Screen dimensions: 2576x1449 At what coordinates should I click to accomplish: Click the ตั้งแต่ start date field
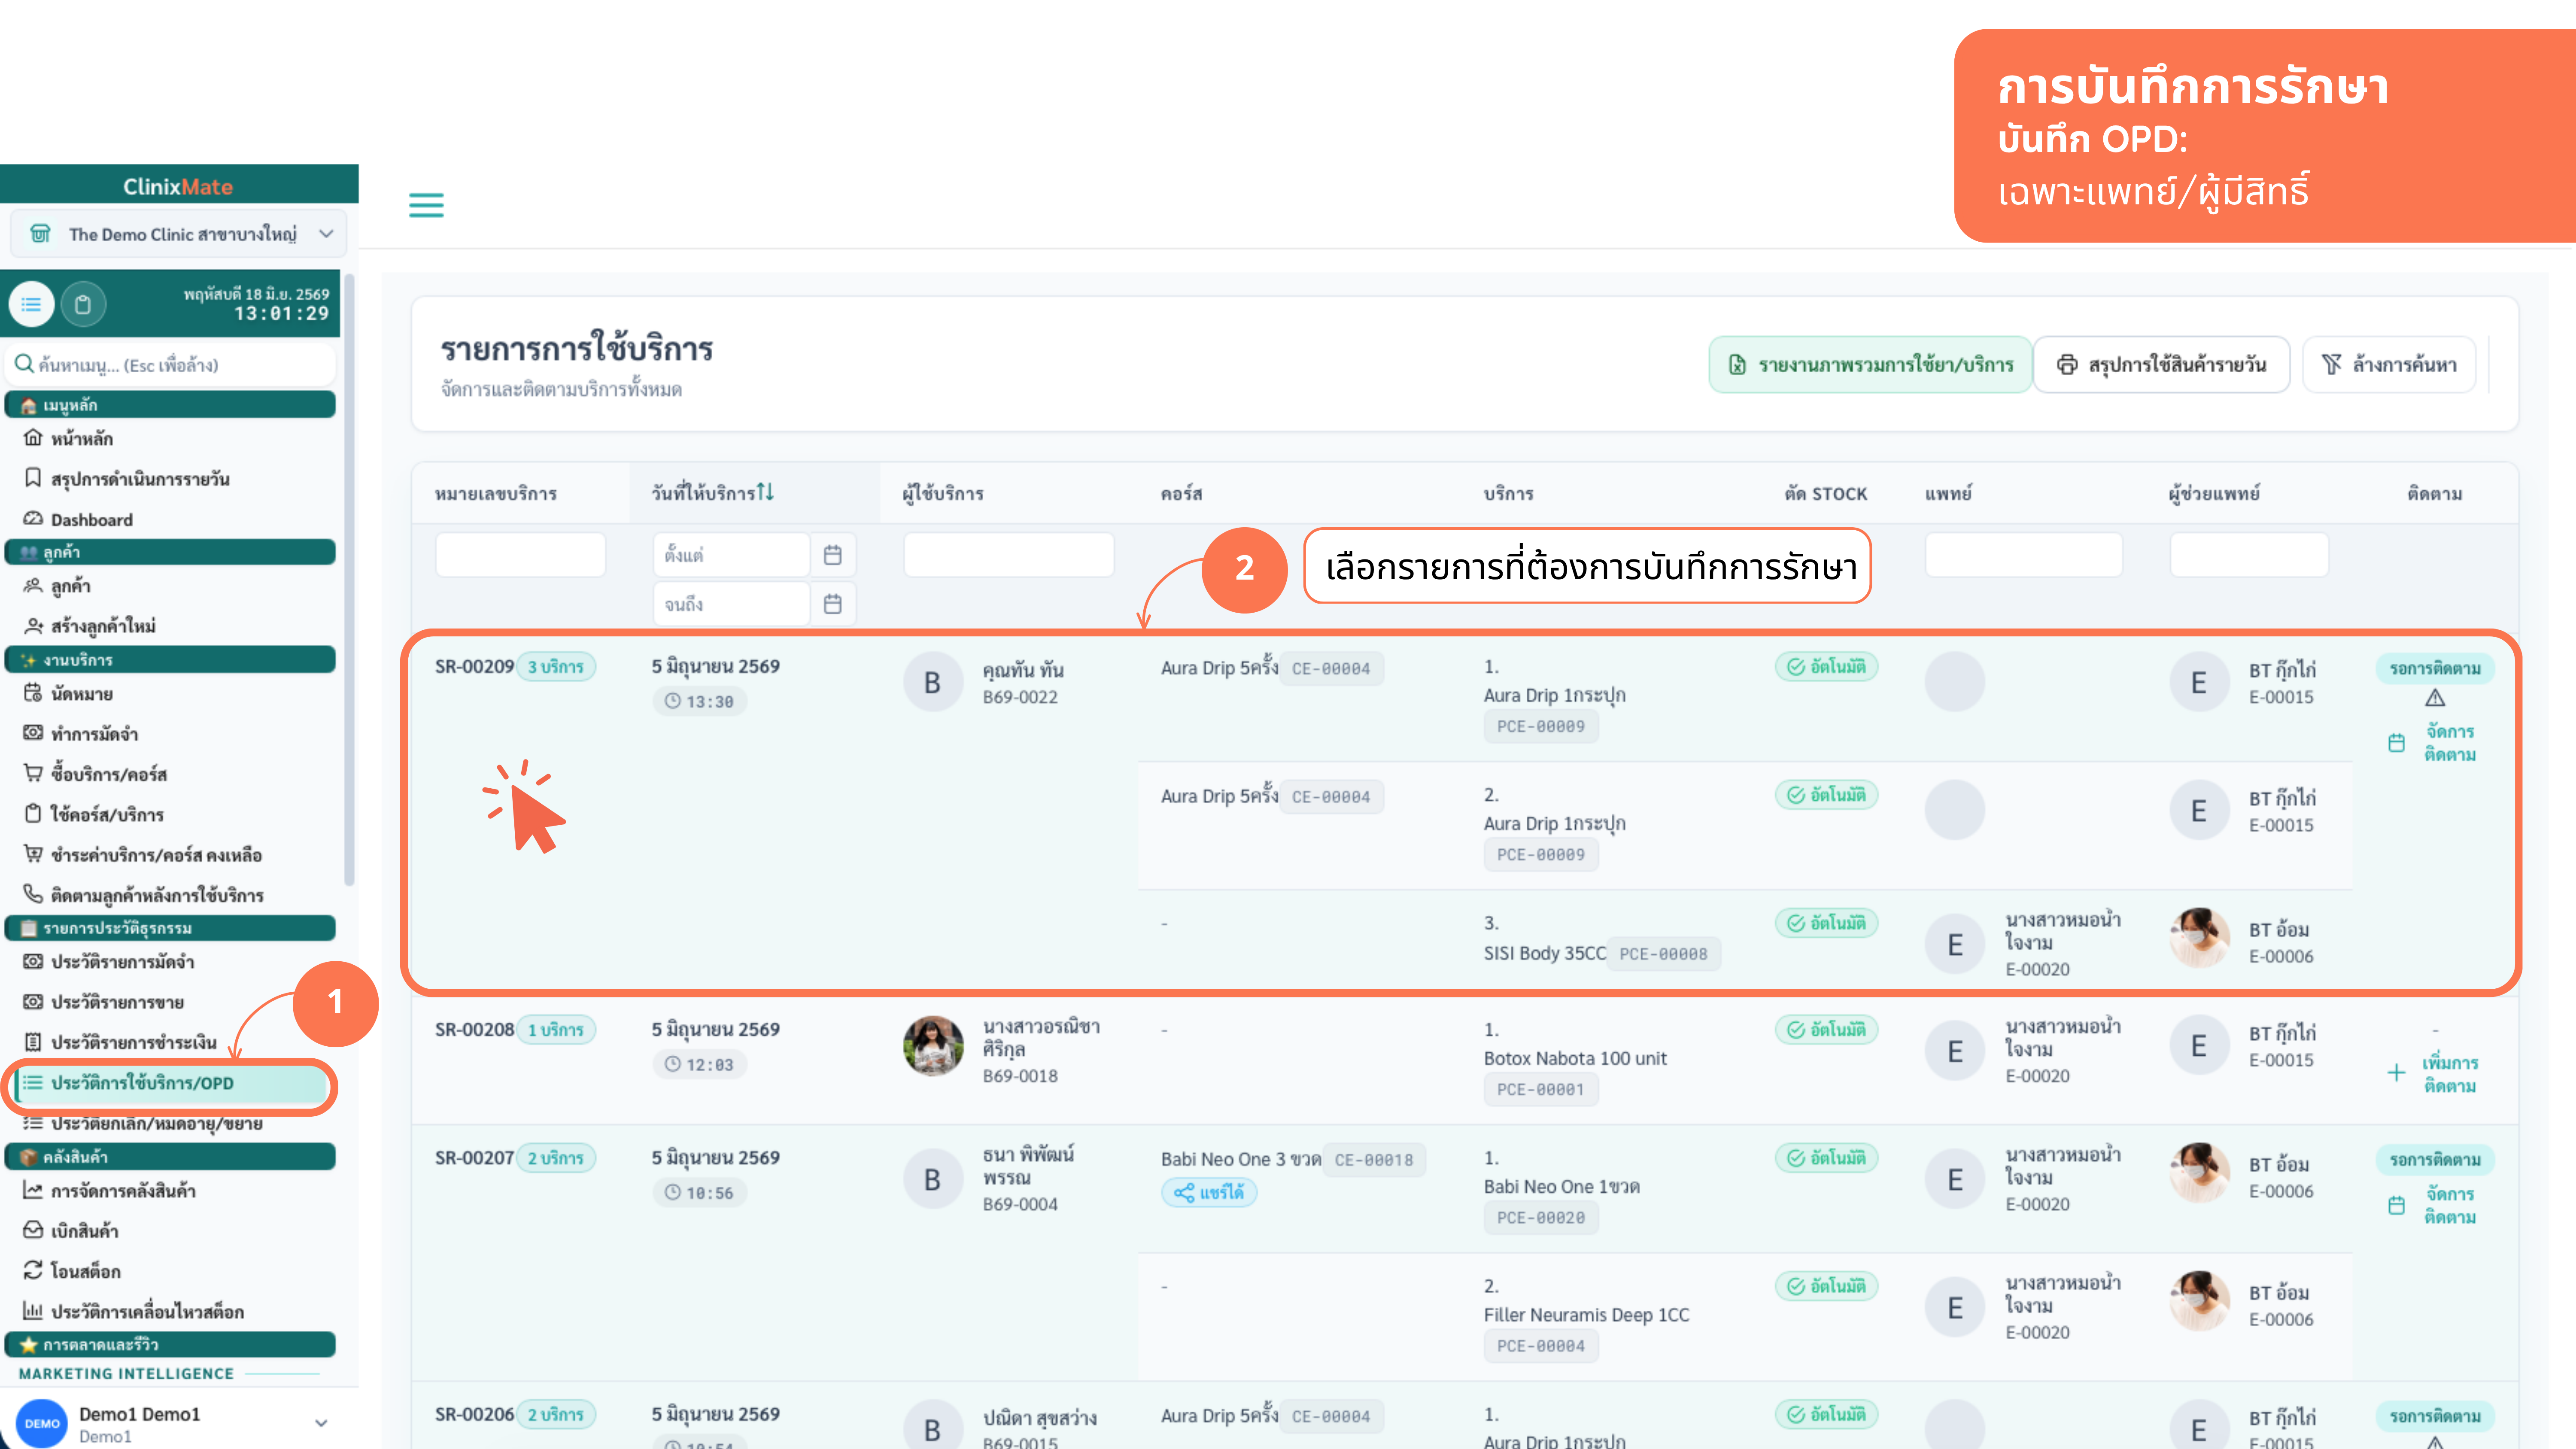(x=731, y=555)
